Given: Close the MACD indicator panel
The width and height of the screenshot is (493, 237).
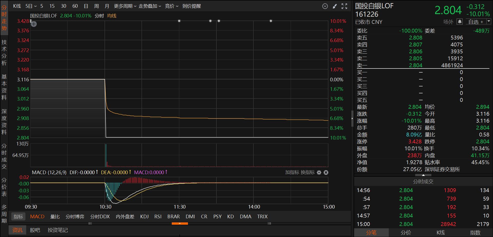Looking at the screenshot, I should (x=326, y=172).
